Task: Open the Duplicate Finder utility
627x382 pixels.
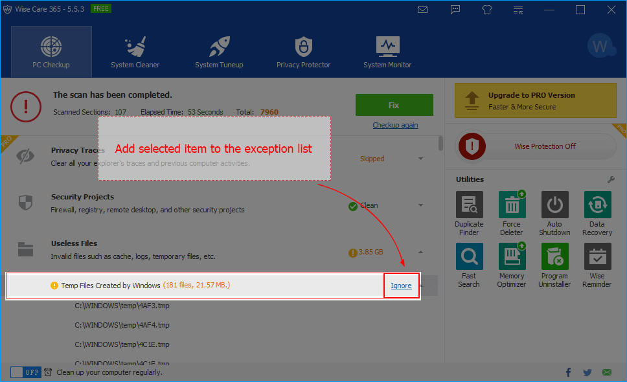Action: [468, 213]
